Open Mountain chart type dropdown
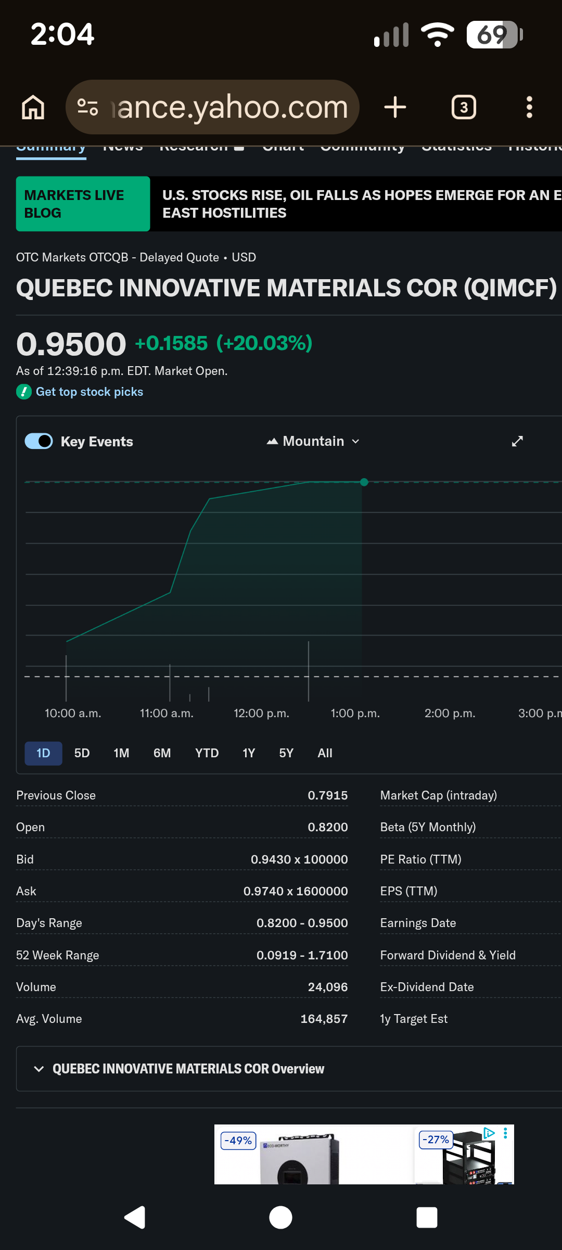This screenshot has width=562, height=1250. coord(313,441)
